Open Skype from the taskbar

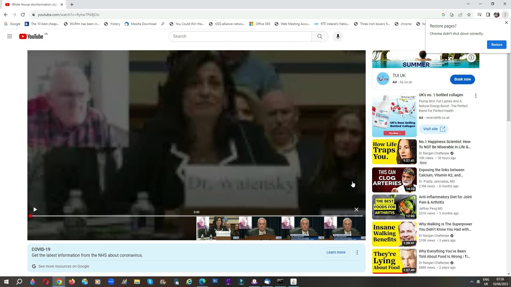(150, 282)
